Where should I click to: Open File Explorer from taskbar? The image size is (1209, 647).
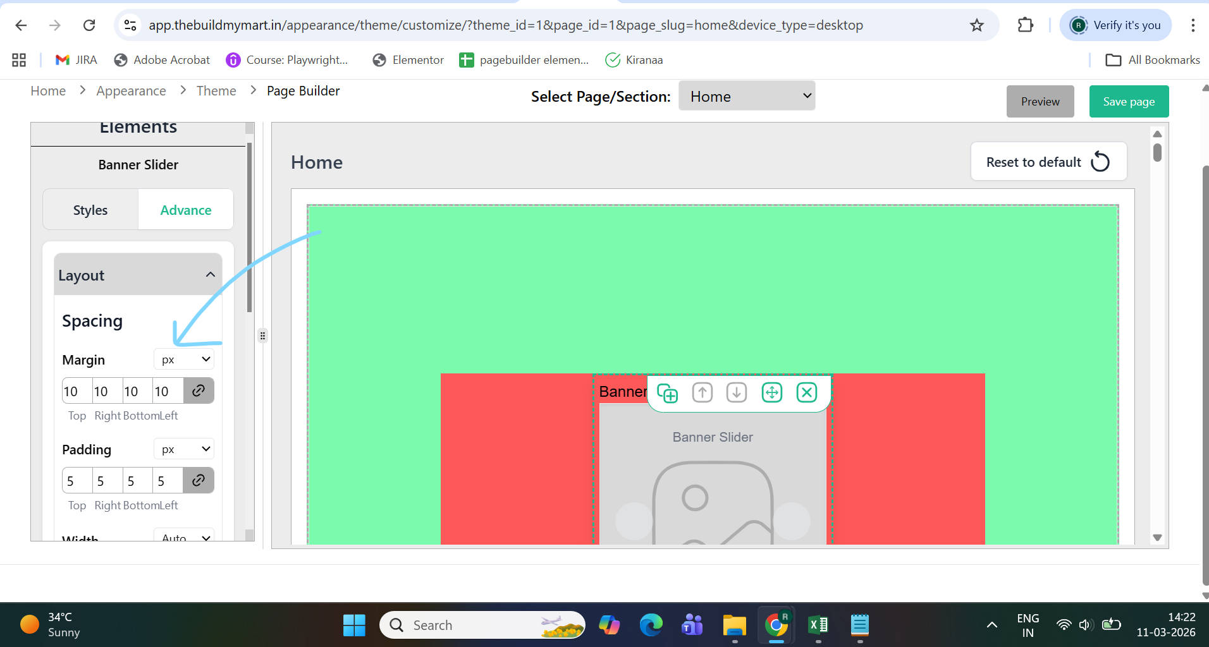click(x=735, y=626)
